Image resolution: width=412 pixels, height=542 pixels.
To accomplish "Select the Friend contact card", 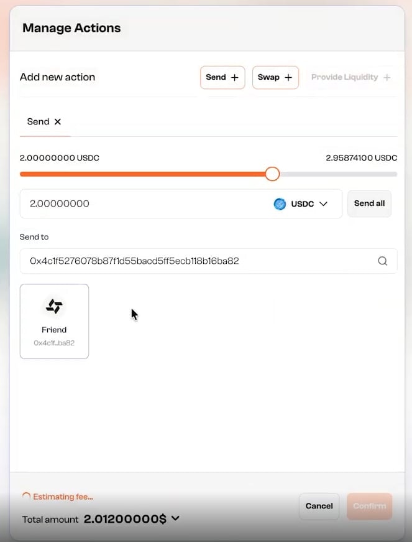I will click(54, 321).
